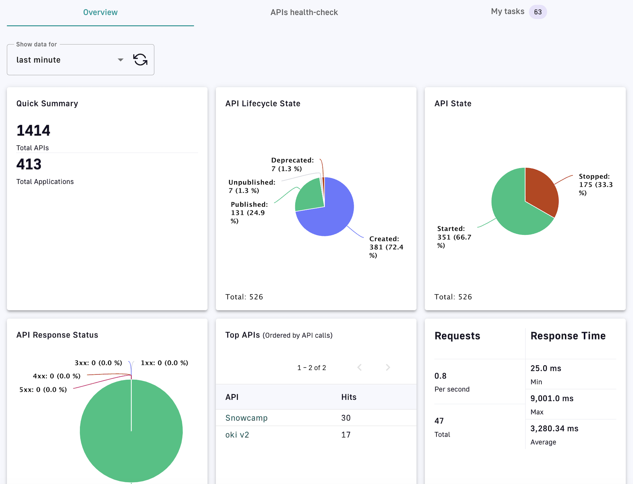Viewport: 633px width, 484px height.
Task: Open the Snowcamp API link
Action: (246, 418)
